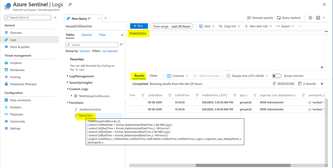
Task: Select the TeamsCalls function
Action: (x=85, y=116)
